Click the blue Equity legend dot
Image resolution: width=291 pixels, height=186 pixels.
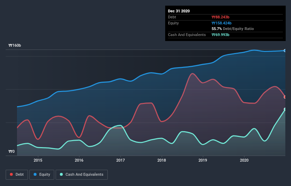(35, 174)
